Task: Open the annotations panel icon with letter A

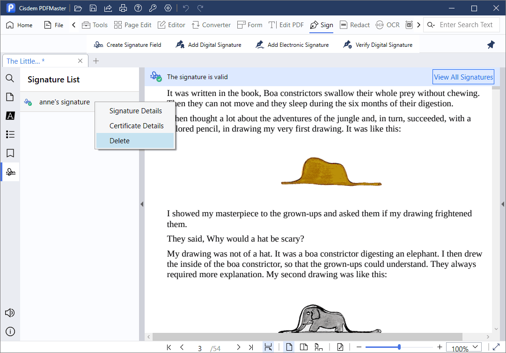Action: point(10,116)
